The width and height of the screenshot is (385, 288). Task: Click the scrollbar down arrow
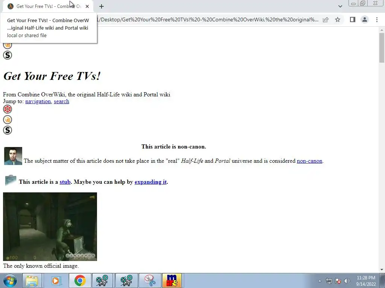click(x=382, y=270)
